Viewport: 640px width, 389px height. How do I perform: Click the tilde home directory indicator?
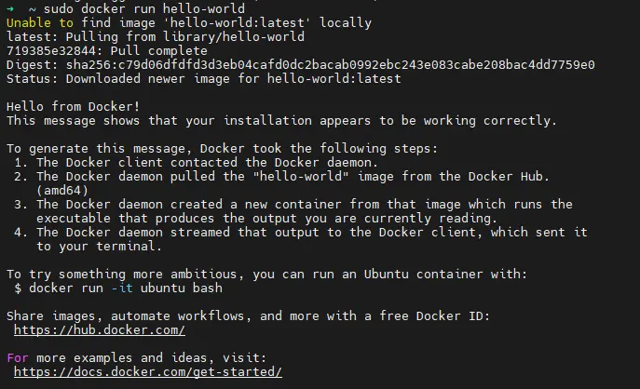coord(31,8)
